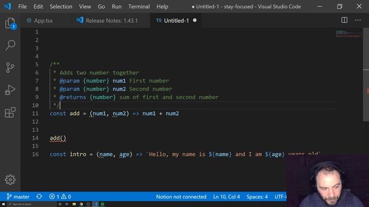Click the code minimap preview
Image resolution: width=369 pixels, height=207 pixels.
349,33
